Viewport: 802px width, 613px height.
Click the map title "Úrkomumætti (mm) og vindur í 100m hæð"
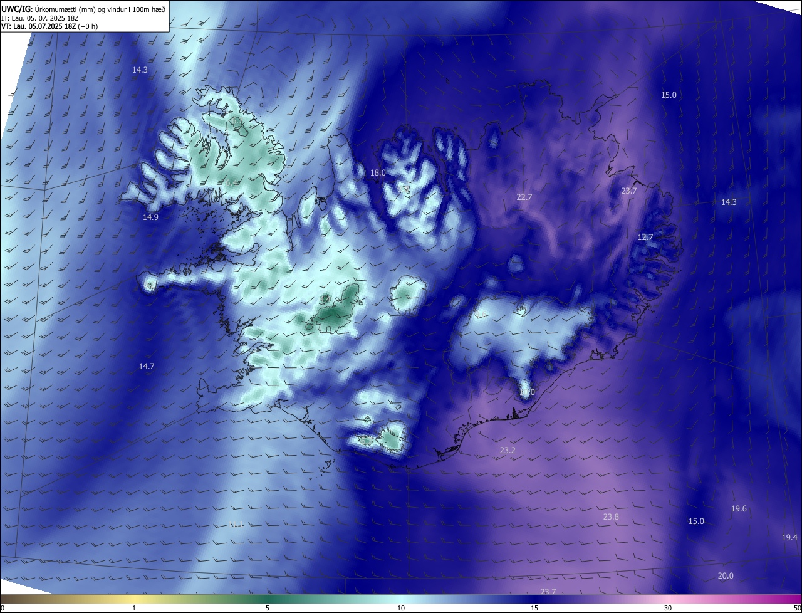pos(100,9)
